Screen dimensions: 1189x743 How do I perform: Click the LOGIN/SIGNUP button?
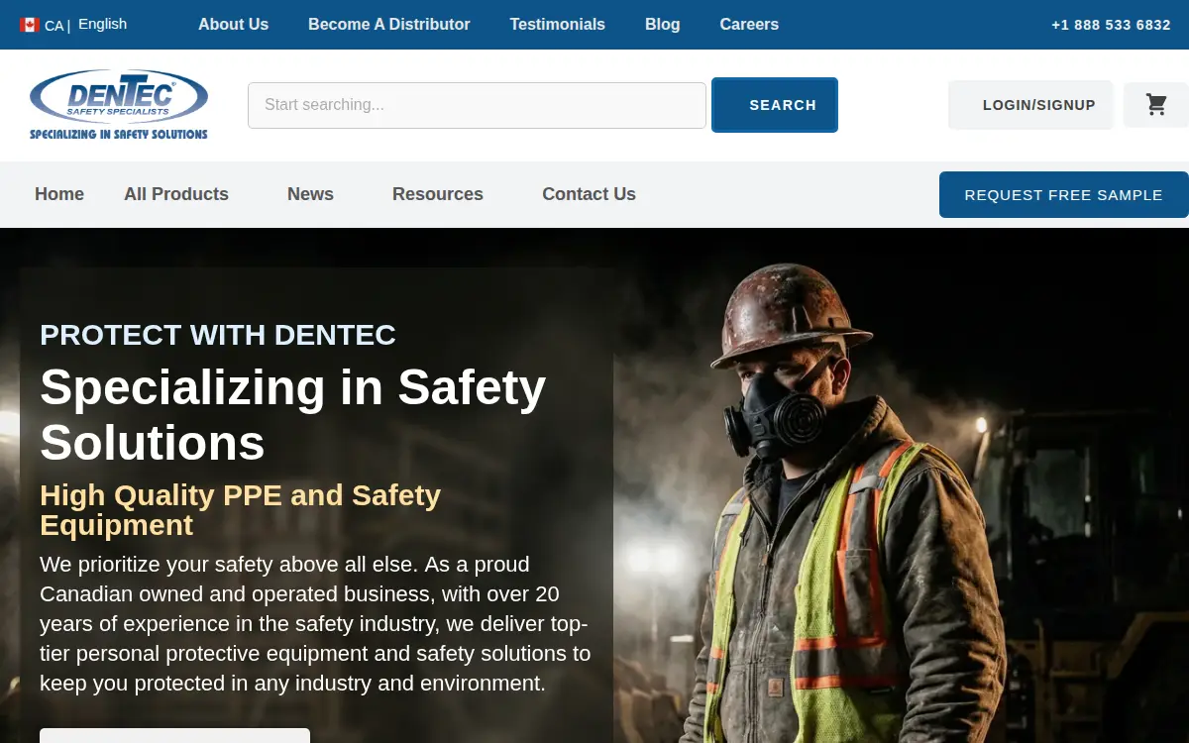1030,105
